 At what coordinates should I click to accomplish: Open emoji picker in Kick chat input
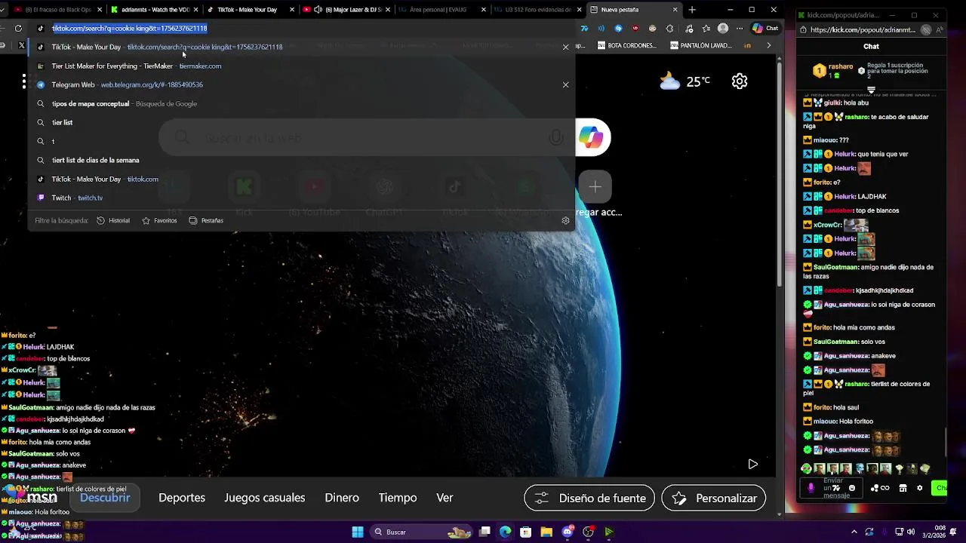(x=852, y=488)
